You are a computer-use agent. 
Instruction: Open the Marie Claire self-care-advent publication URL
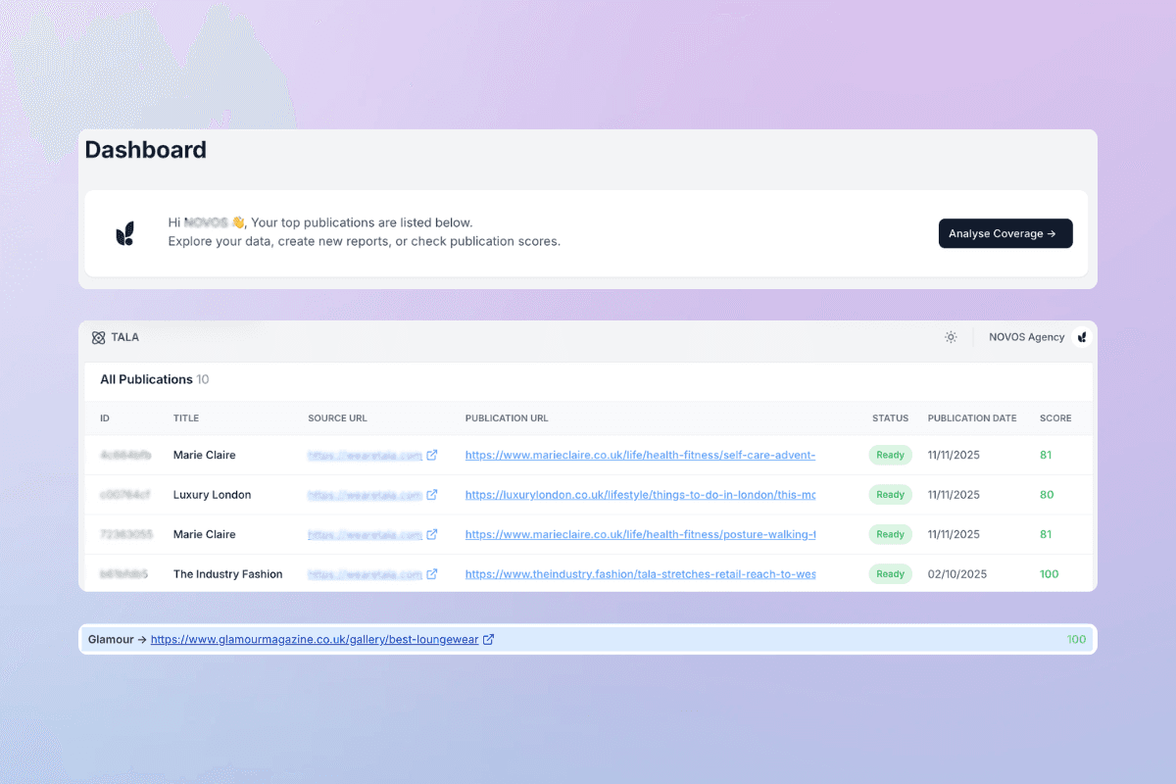pos(640,455)
